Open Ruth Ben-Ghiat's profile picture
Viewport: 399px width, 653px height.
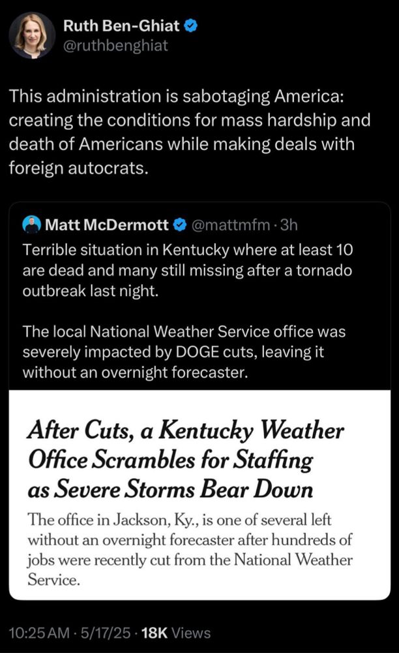32,35
